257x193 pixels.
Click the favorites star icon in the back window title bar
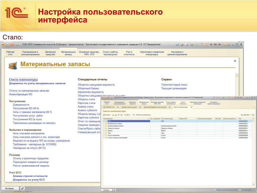tap(17, 44)
